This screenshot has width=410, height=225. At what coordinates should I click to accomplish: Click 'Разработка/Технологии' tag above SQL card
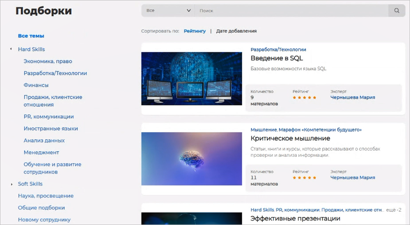(x=278, y=50)
